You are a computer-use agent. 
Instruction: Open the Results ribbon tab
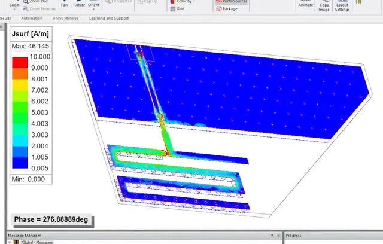click(x=5, y=19)
